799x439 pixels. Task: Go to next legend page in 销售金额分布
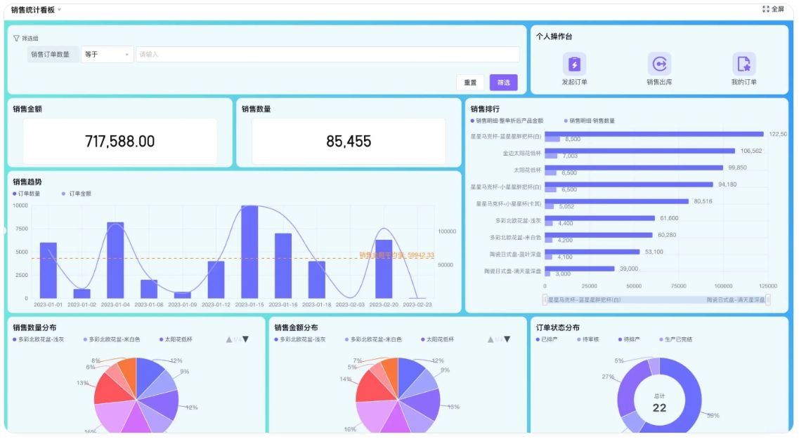[x=507, y=339]
